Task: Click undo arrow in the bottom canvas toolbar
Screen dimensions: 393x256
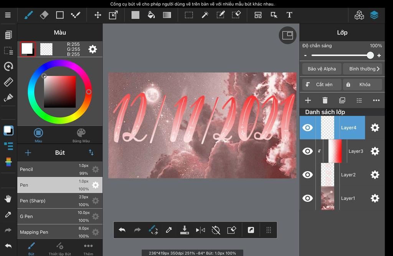Action: pos(122,230)
